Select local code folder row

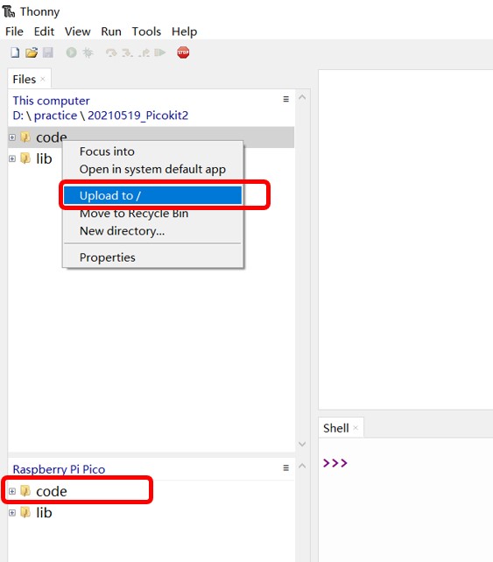click(x=151, y=137)
